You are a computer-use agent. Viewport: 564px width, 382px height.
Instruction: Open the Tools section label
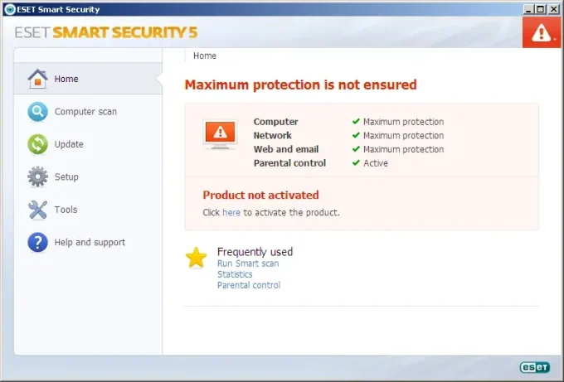[66, 210]
